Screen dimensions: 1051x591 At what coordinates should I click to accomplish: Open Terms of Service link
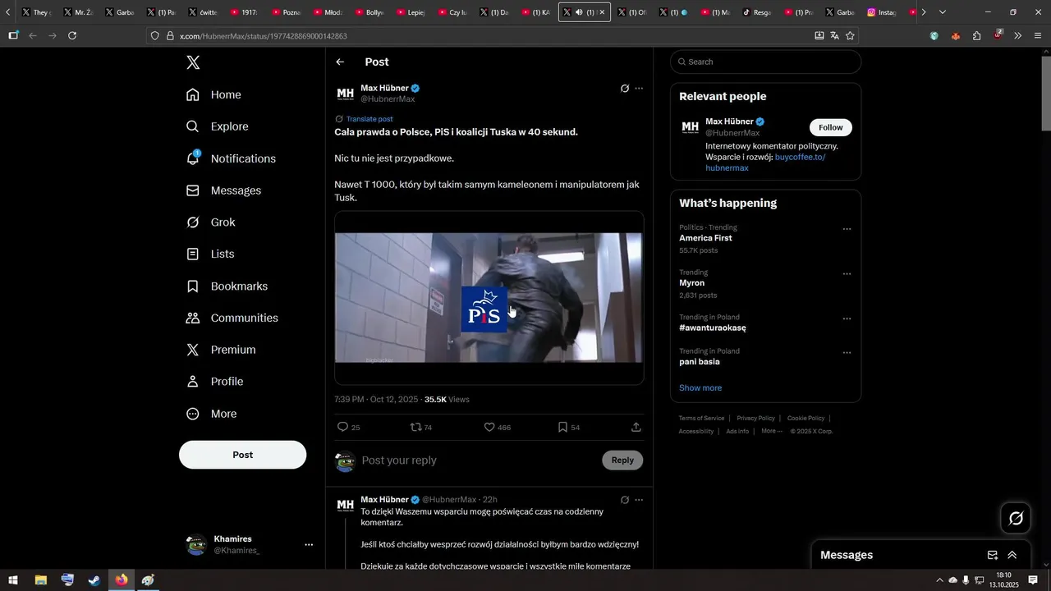point(701,419)
